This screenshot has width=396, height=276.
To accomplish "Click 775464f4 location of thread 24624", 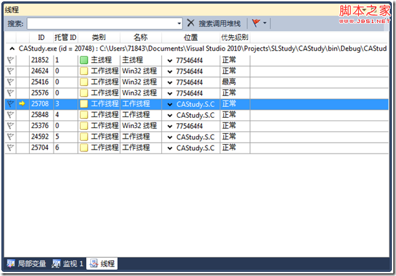I will tap(189, 72).
